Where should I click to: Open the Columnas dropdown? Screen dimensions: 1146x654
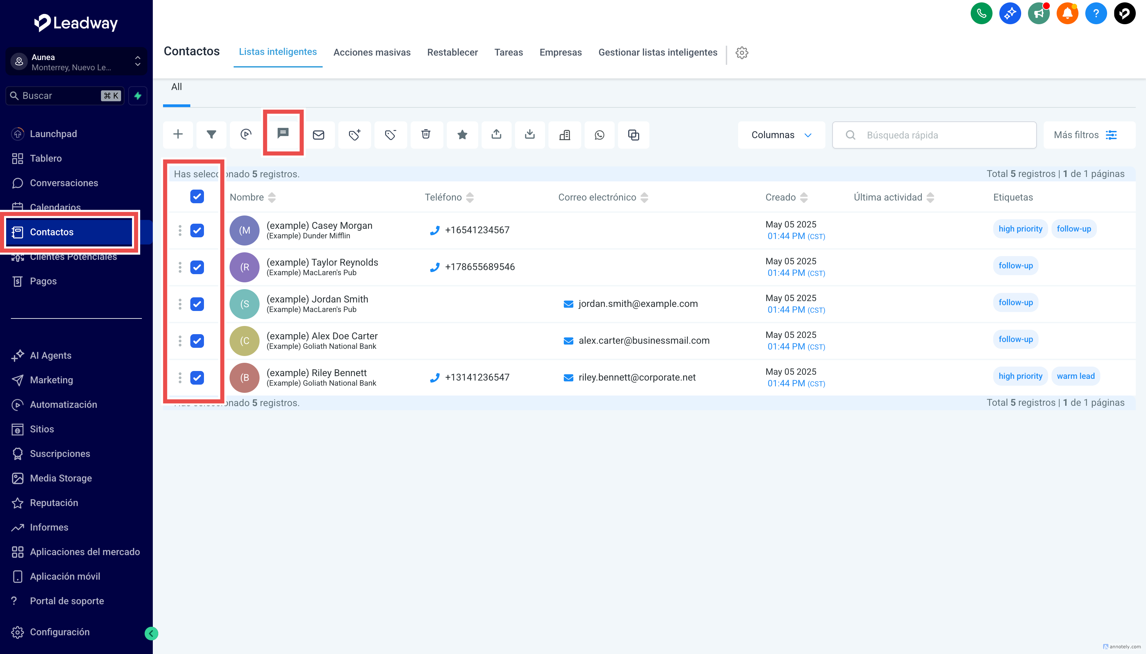(781, 135)
